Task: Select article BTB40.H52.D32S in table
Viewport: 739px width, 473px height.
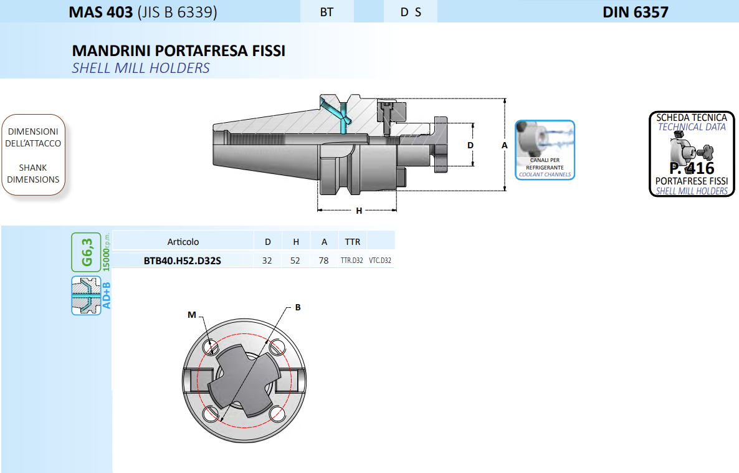Action: click(x=183, y=260)
